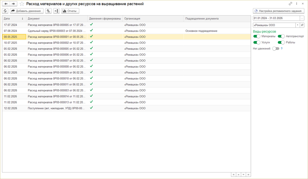Toggle the Работы resource switch
This screenshot has height=179, width=308.
click(x=281, y=42)
